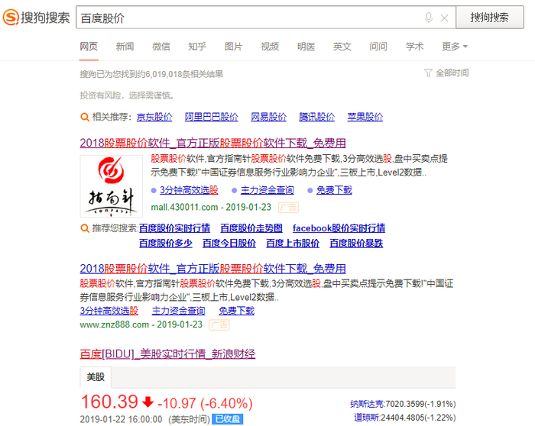Open second 2018股票股价软件 ad title
The height and width of the screenshot is (426, 535).
click(x=213, y=269)
